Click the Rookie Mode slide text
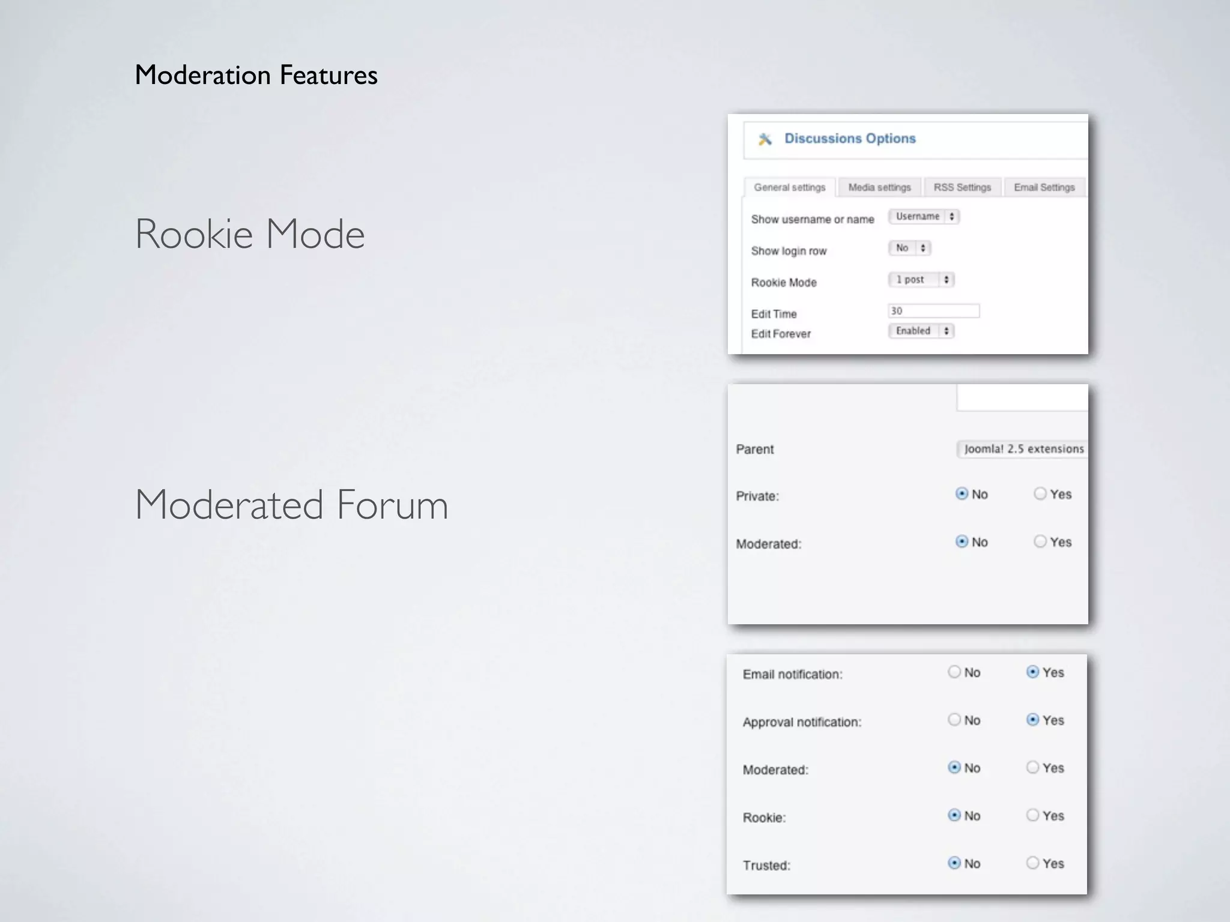 click(x=250, y=234)
